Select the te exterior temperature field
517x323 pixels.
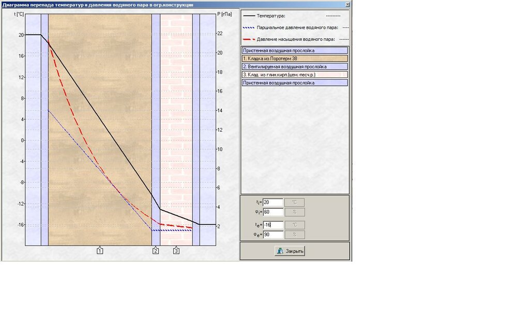click(x=273, y=225)
